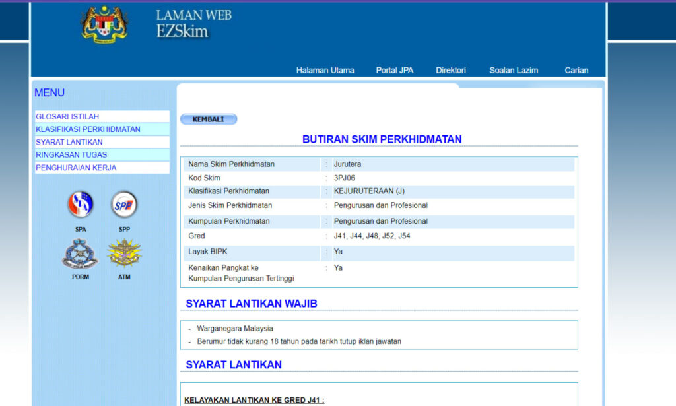Select the grades J41, J44, J48, J52, J54

372,236
